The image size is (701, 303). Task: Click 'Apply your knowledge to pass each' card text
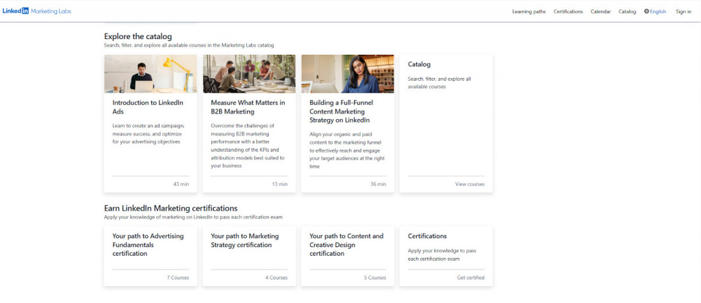(442, 254)
